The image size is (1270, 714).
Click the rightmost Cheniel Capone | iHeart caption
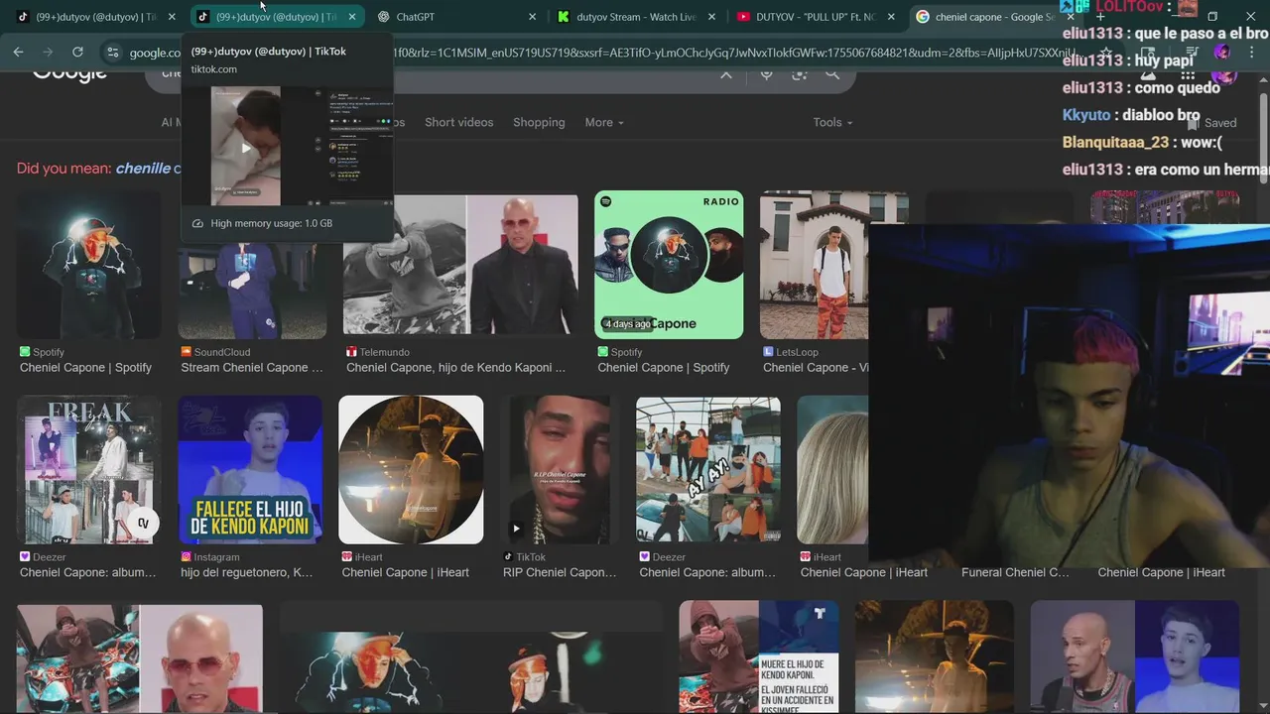(1161, 572)
